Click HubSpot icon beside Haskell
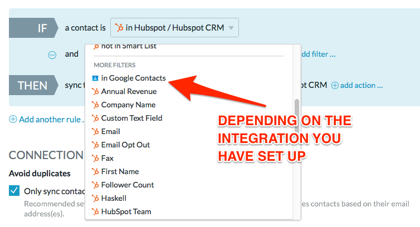 tap(95, 199)
